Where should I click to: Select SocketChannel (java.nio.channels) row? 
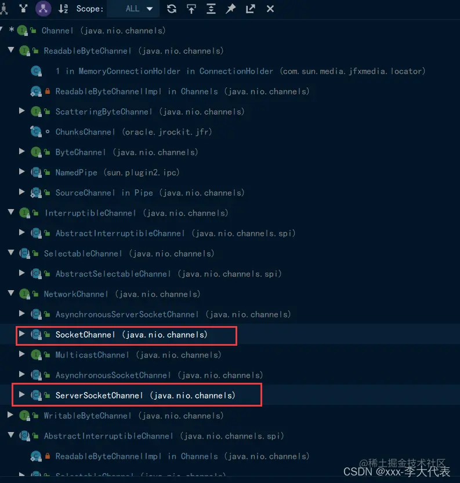click(132, 335)
